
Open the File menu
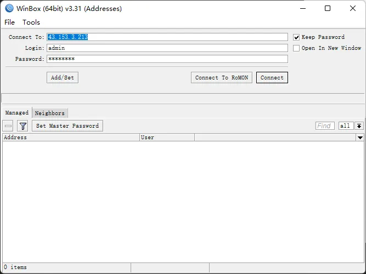point(10,22)
